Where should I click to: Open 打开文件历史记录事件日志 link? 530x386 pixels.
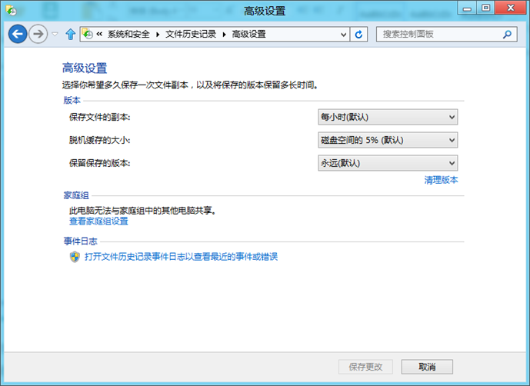pos(182,257)
